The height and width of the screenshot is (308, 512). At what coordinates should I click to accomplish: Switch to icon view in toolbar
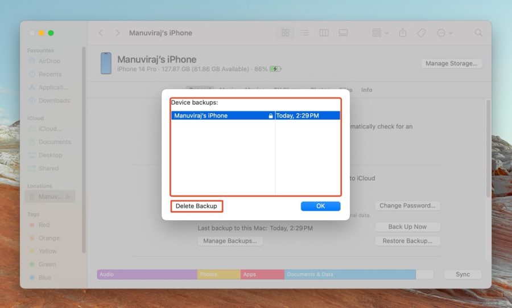(286, 32)
